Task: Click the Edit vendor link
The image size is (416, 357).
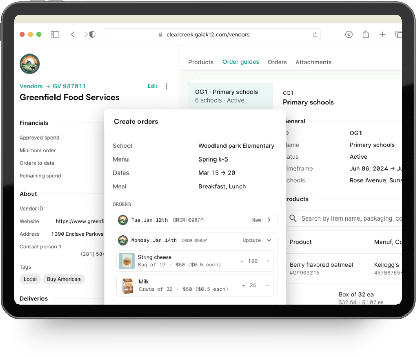Action: tap(152, 86)
